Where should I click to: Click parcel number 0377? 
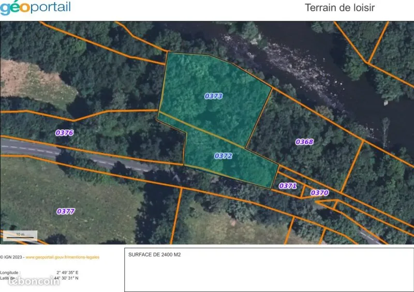(x=66, y=211)
